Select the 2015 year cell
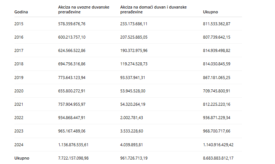275x164 pixels. [19, 24]
